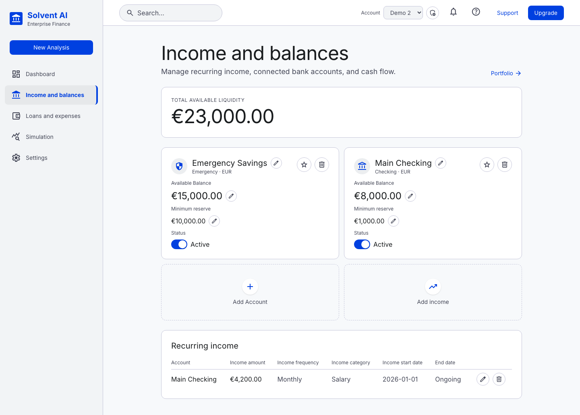The image size is (580, 415).
Task: Toggle Emergency Savings Active status
Action: tap(179, 244)
